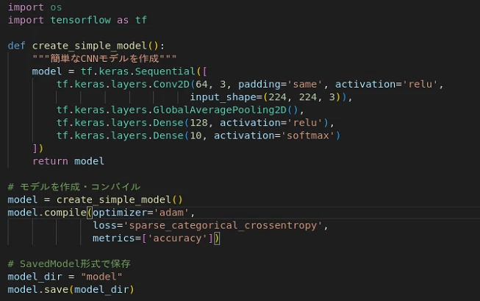This screenshot has height=301, width=480.
Task: Click the closing '])' of Sequential list
Action: (x=38, y=149)
